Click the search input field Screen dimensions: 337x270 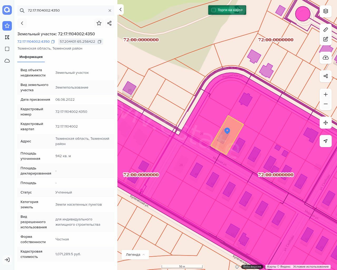pos(66,11)
